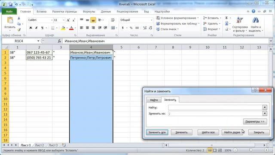Screen dimensions: 275x155
Task: Click the Заменить button in dialog
Action: (181, 132)
